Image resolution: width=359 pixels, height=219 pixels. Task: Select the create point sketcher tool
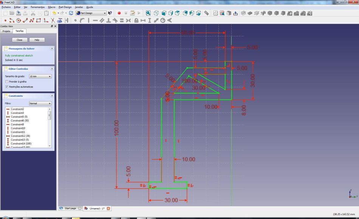point(5,20)
